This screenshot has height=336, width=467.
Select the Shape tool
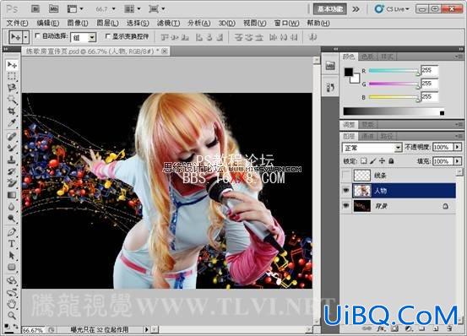(x=12, y=268)
